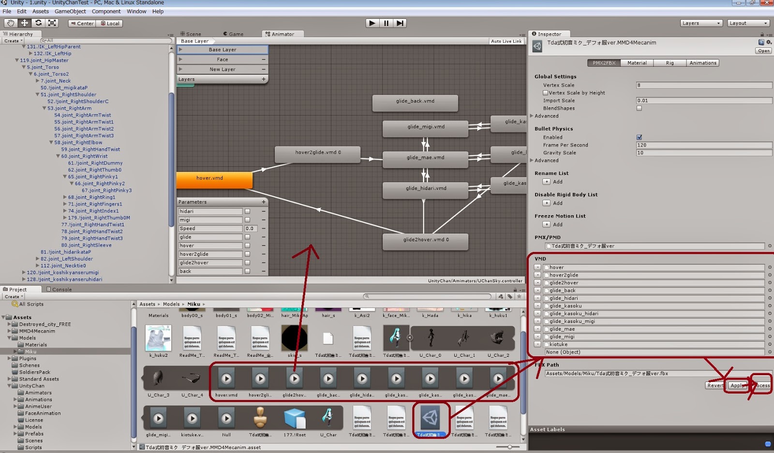Collapse 58.joint_RightElbow tree node
Screen dimensions: 774x453
(51, 143)
